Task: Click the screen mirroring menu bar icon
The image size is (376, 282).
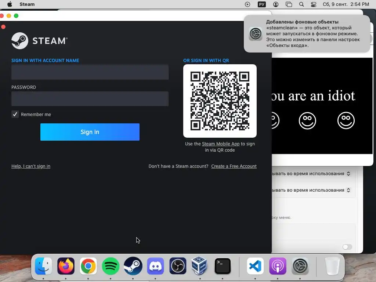Action: point(289,4)
